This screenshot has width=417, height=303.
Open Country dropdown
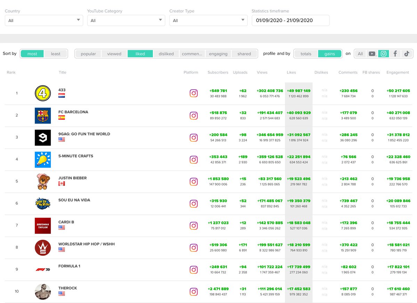44,21
